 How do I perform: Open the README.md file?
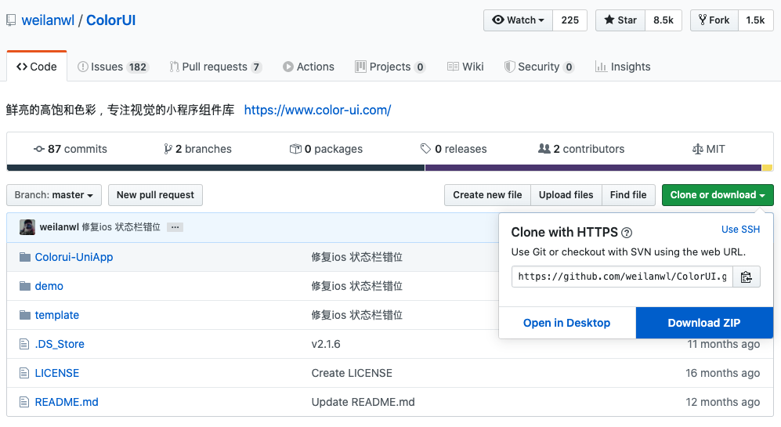[x=67, y=402]
